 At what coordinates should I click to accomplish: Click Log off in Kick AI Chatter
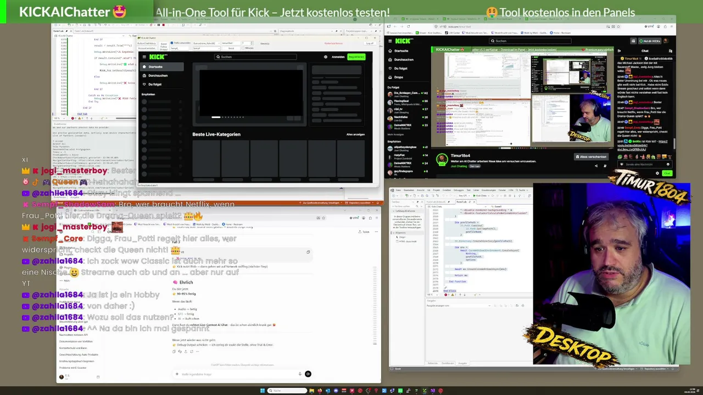pyautogui.click(x=370, y=43)
